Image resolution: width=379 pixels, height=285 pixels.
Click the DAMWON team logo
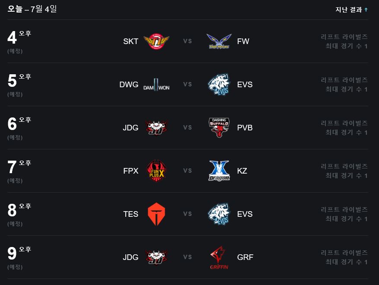click(x=156, y=85)
